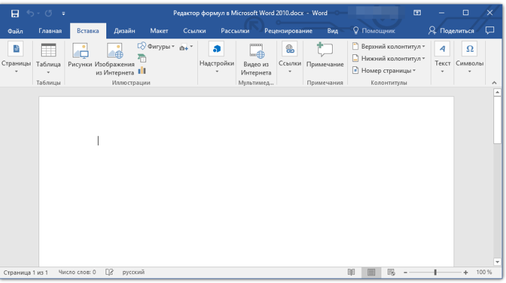Click the vertical scrollbar thumb
Image resolution: width=506 pixels, height=283 pixels.
click(497, 120)
